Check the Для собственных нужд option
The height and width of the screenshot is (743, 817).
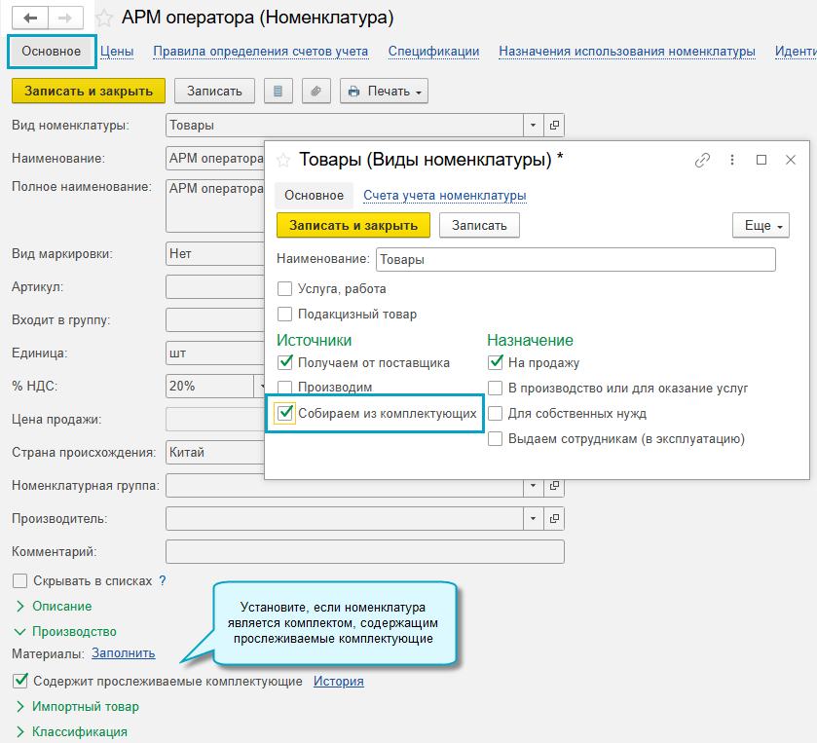[496, 413]
